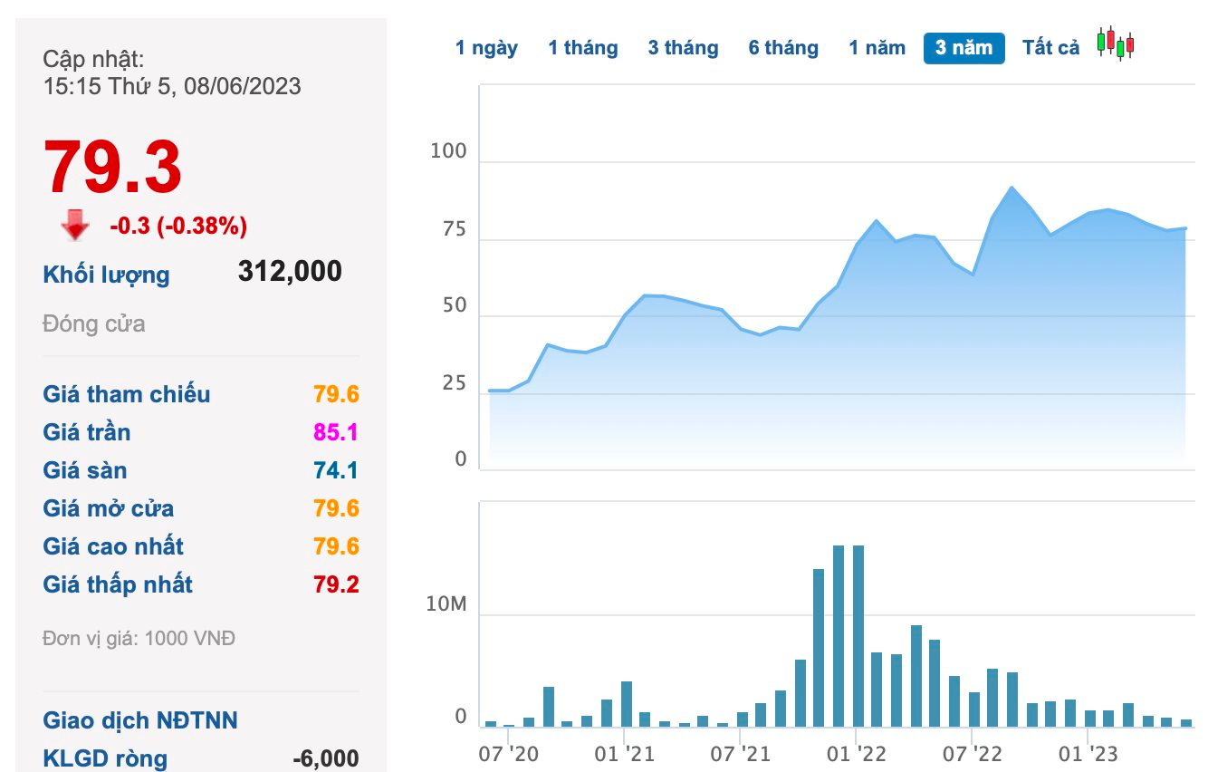The image size is (1208, 772).
Task: Click the "Đóng cửa" status text
Action: pyautogui.click(x=94, y=323)
